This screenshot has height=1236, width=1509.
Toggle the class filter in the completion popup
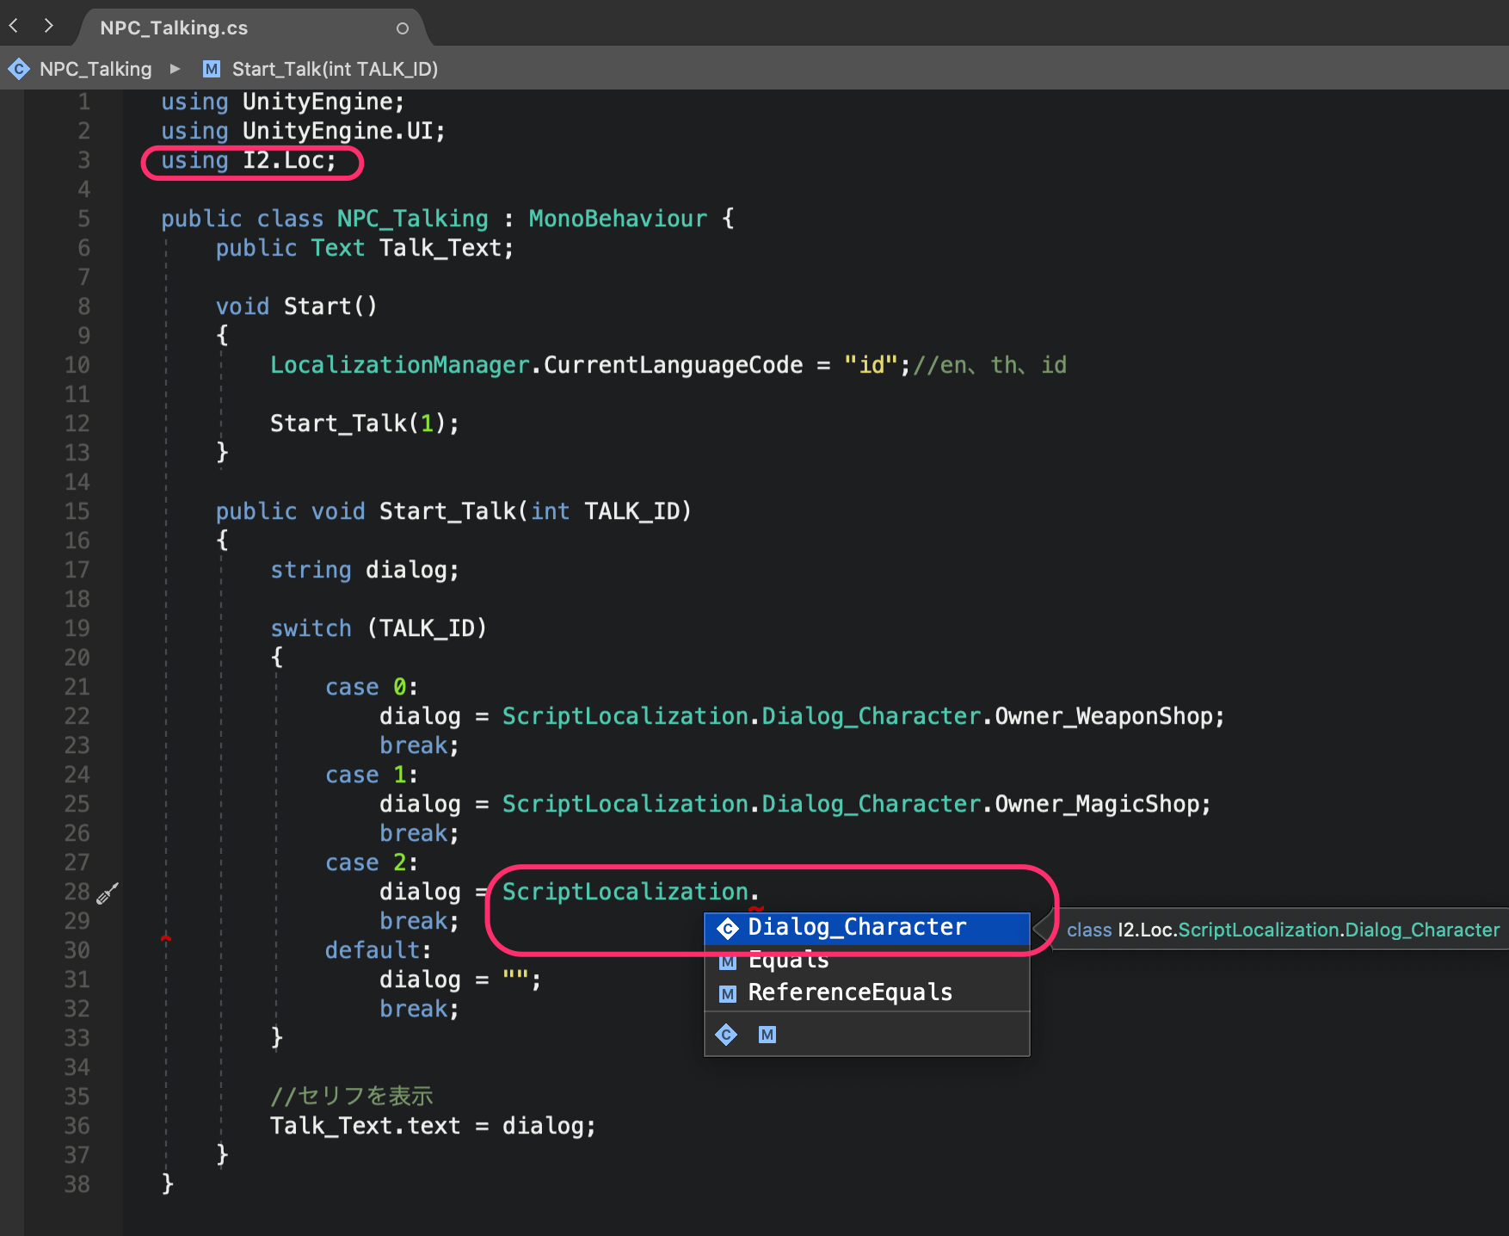[727, 1035]
